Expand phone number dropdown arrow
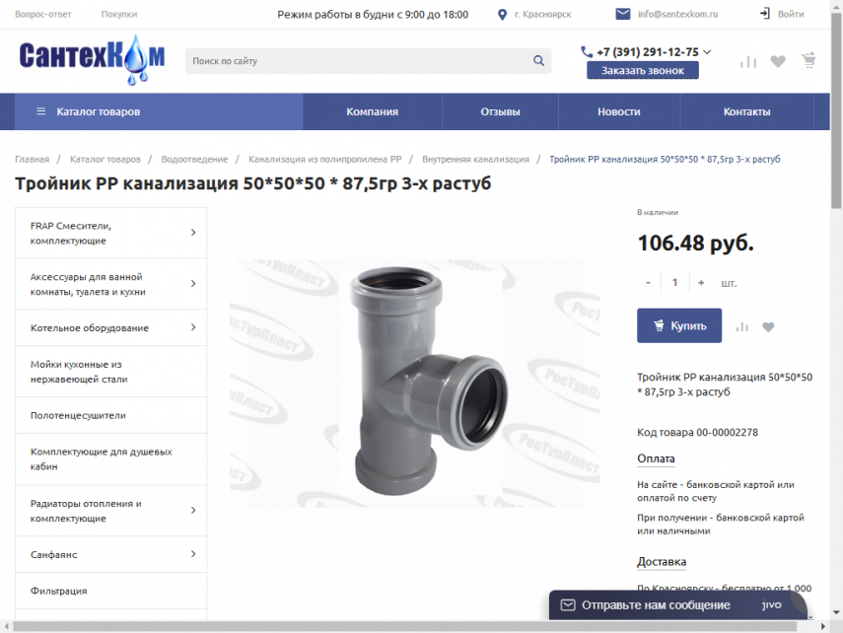The width and height of the screenshot is (843, 633). tap(707, 52)
